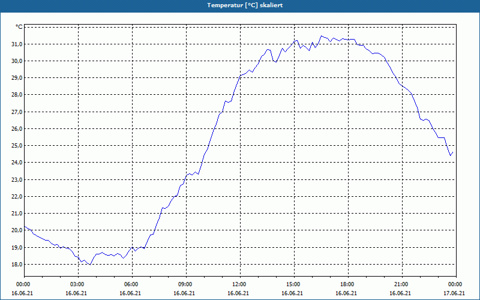Click the 'Temperatur [°C] skaliert' chart title
Viewport: 480px width, 300px height.
[245, 5]
